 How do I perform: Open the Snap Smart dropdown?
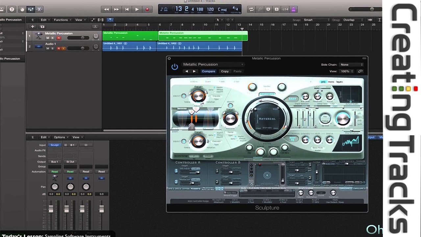[x=316, y=20]
